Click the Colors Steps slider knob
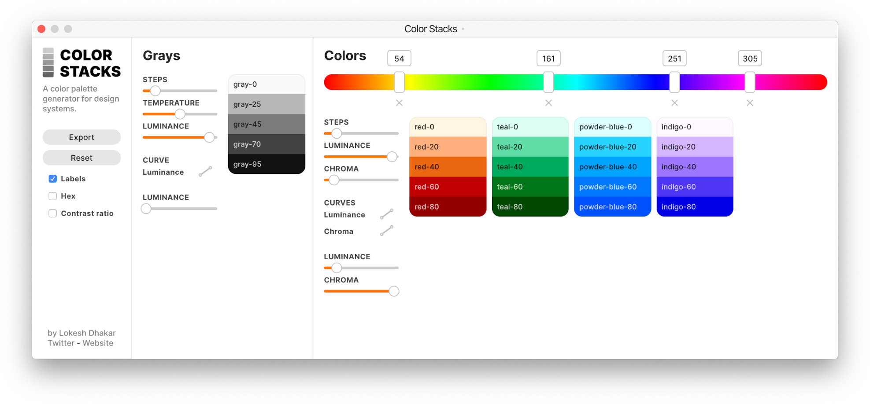Screen dimensions: 870x404 click(x=337, y=133)
